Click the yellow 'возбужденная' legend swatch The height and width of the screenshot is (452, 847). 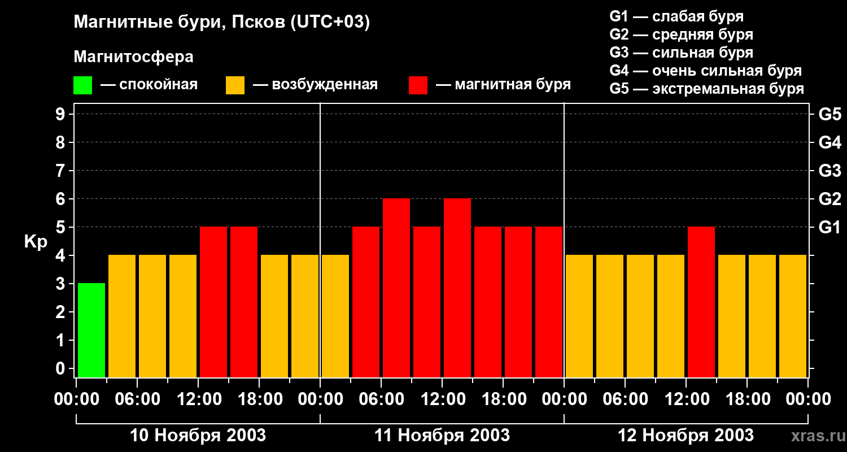coord(235,85)
